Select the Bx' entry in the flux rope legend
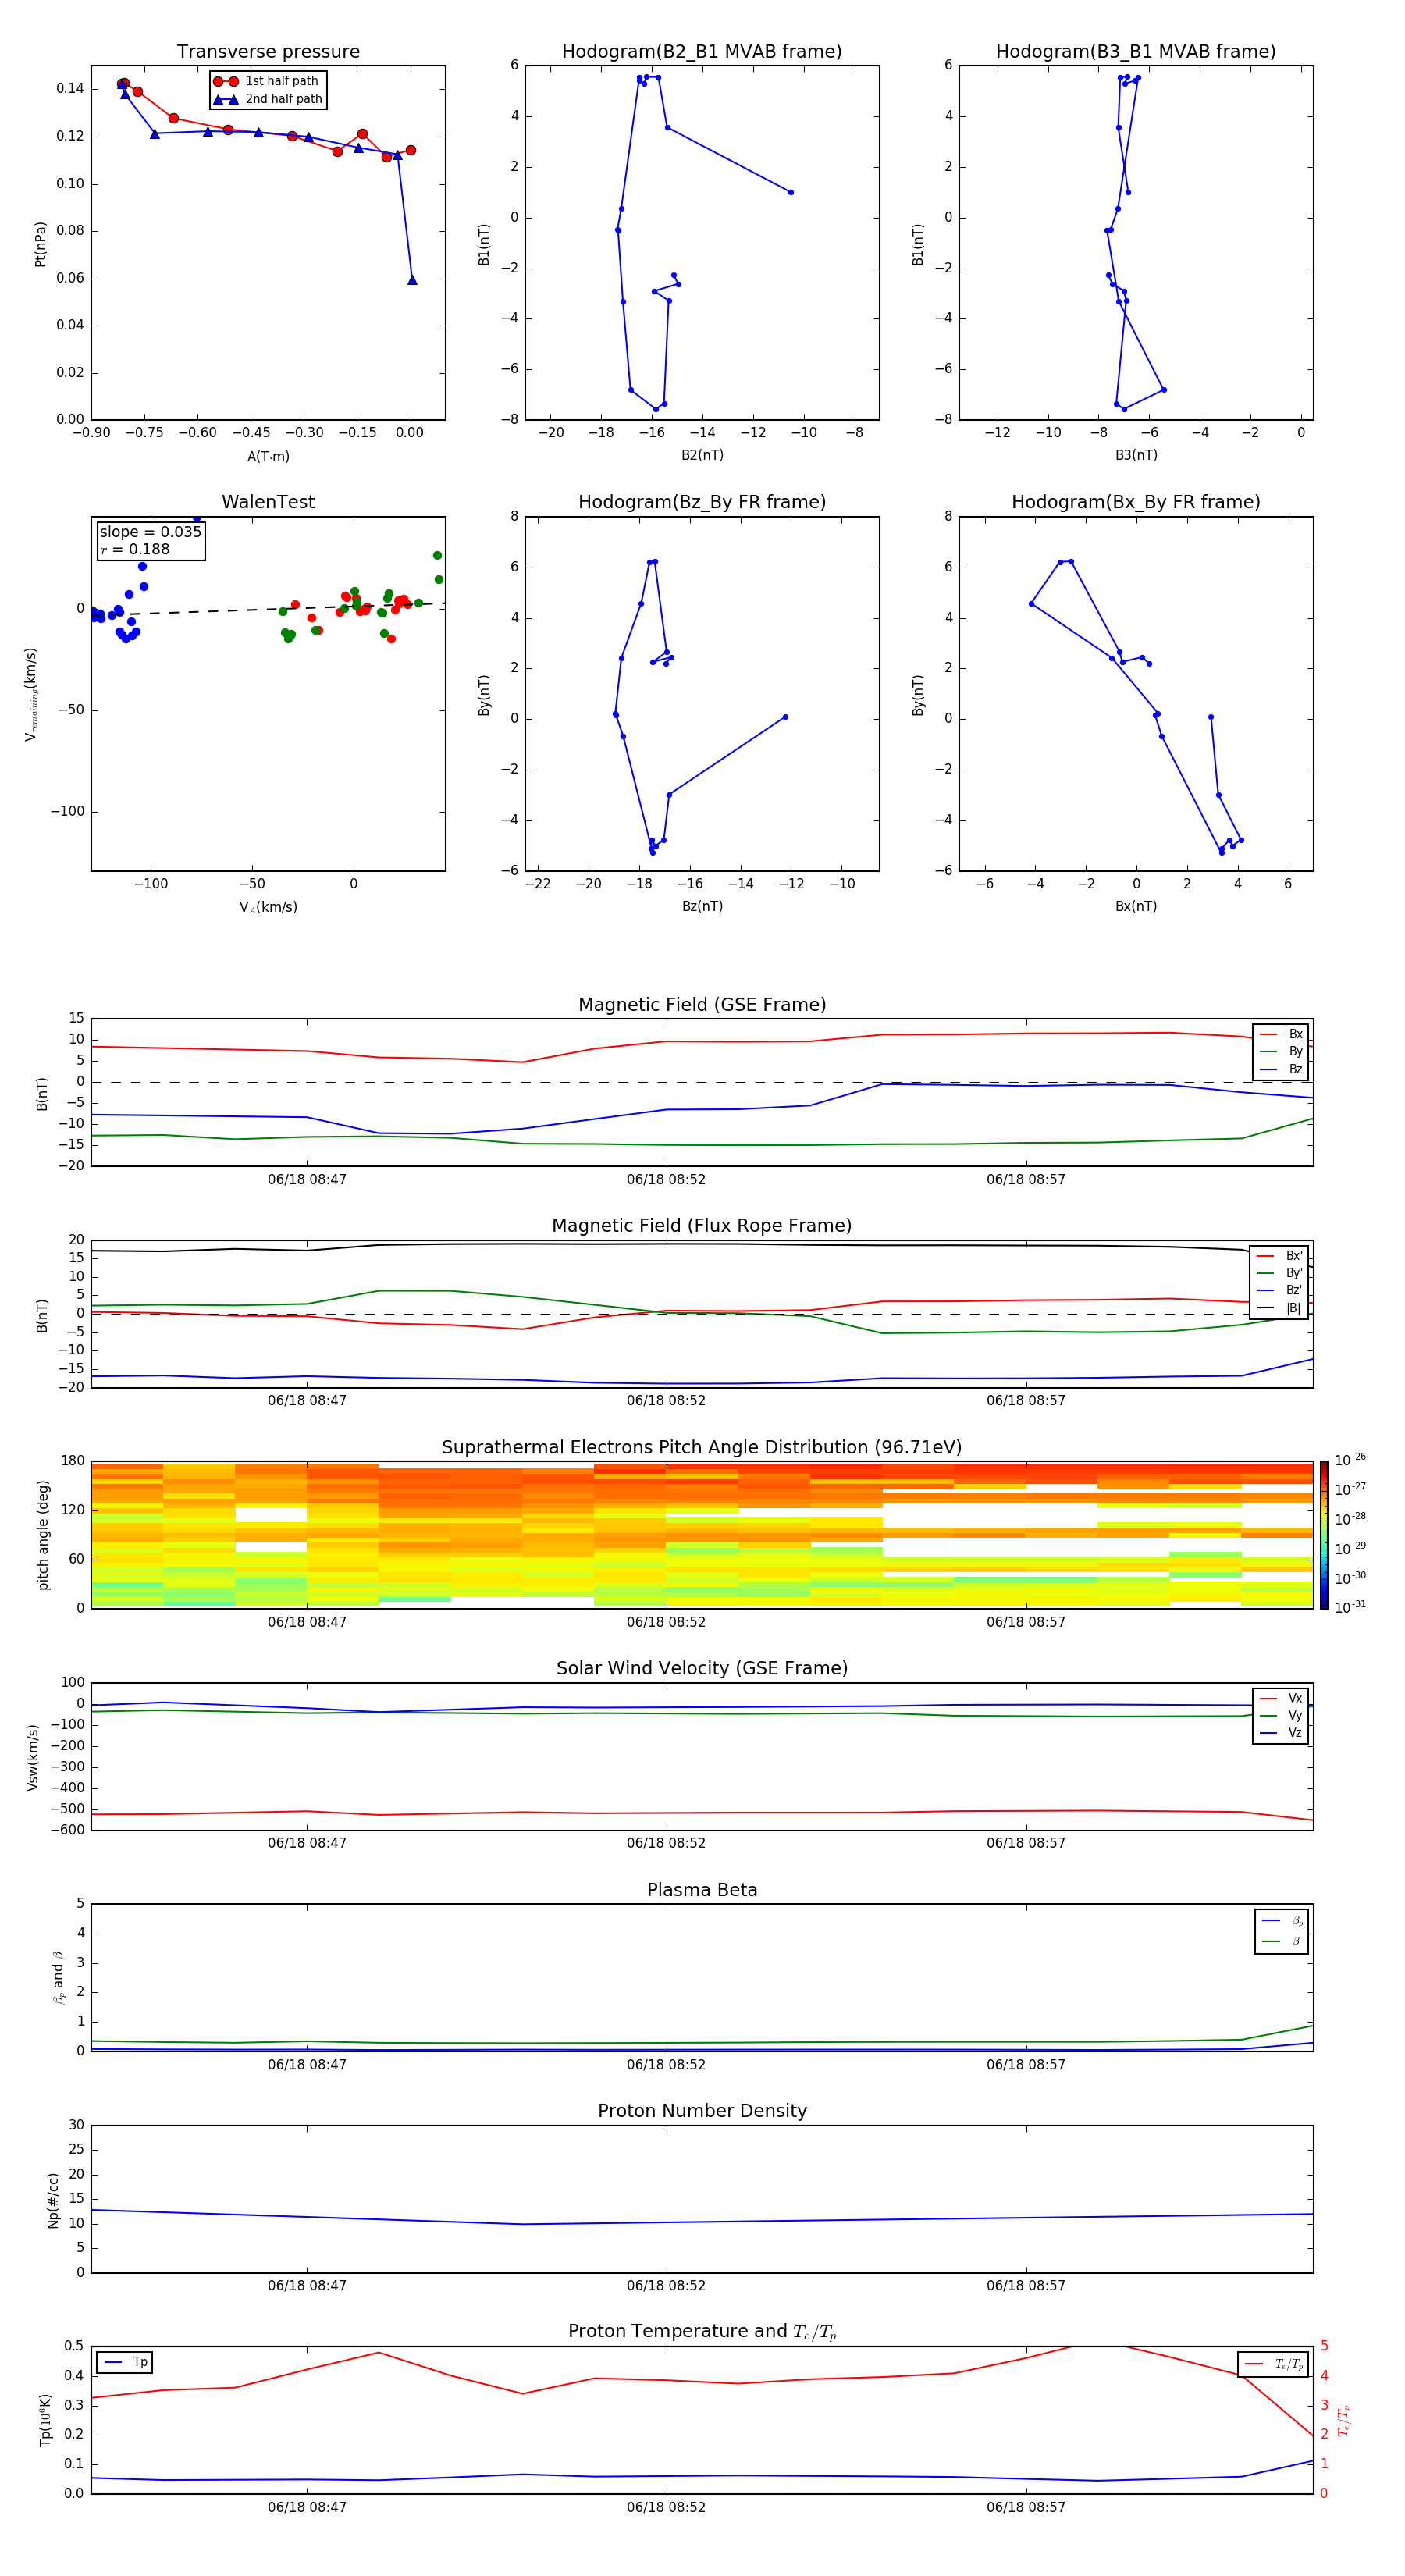The height and width of the screenshot is (2576, 1405). (1279, 1256)
